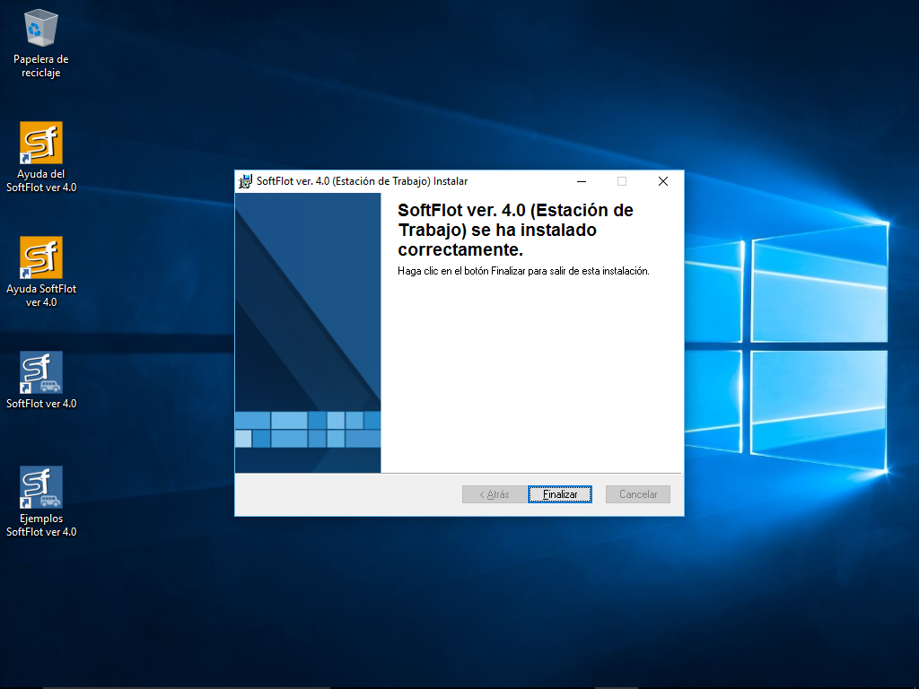The width and height of the screenshot is (919, 689).
Task: Click the disabled maximize button of the installer
Action: (x=622, y=181)
